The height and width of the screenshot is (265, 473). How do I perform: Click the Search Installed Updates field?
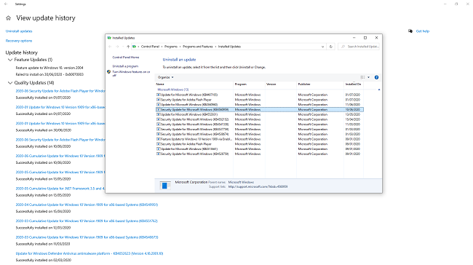(x=359, y=47)
